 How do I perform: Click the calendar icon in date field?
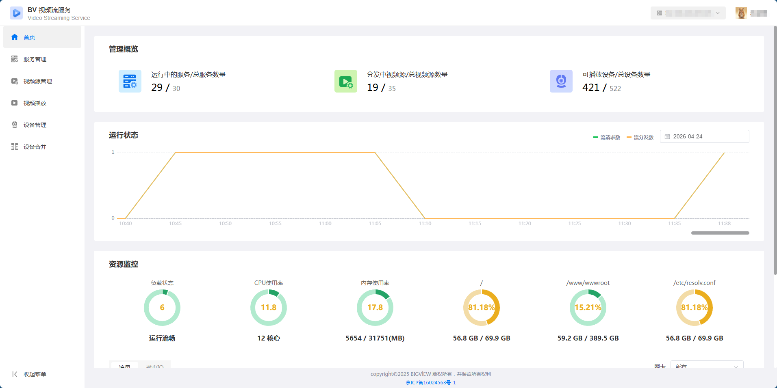(x=667, y=136)
